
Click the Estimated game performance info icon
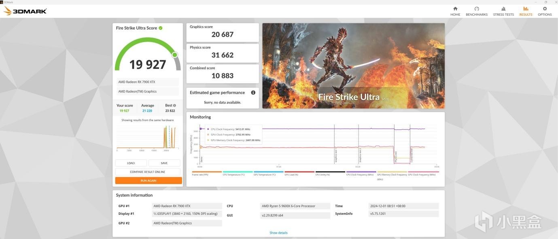(x=253, y=93)
